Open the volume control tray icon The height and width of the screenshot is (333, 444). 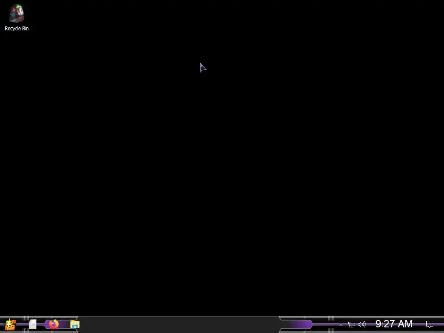point(362,324)
